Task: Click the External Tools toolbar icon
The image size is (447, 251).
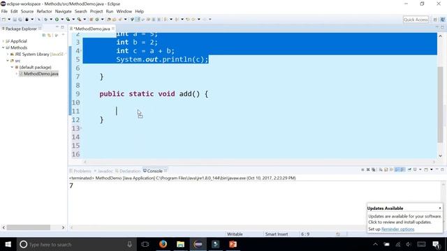Action: [x=79, y=20]
